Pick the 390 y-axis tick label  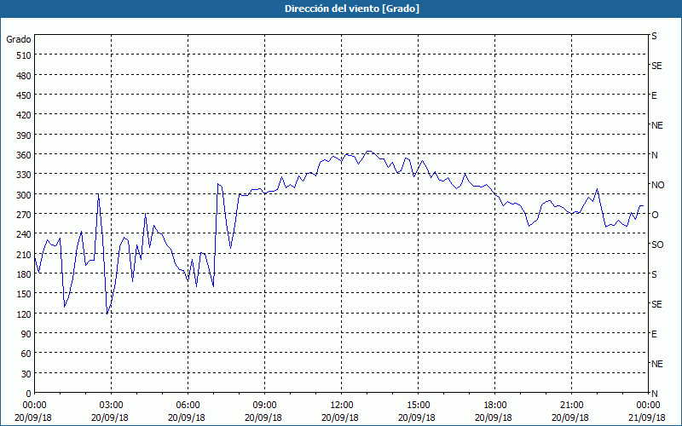[24, 135]
